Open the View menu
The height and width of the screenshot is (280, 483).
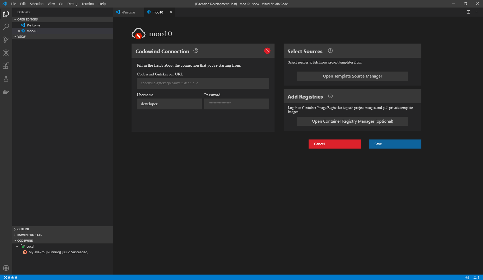51,4
